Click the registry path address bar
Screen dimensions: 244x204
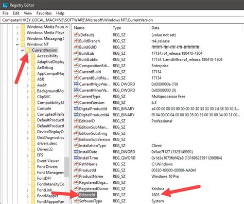pos(122,20)
